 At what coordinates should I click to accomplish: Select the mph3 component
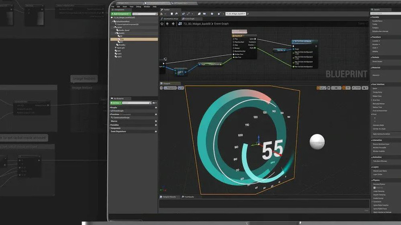[119, 56]
